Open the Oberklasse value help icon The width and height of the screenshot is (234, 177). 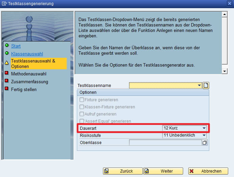pyautogui.click(x=204, y=143)
